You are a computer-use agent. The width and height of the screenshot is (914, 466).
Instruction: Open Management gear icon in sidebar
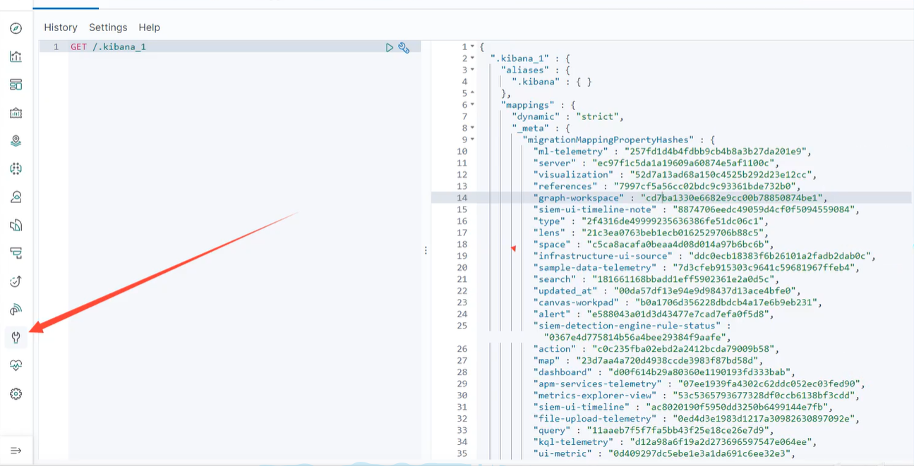coord(16,394)
